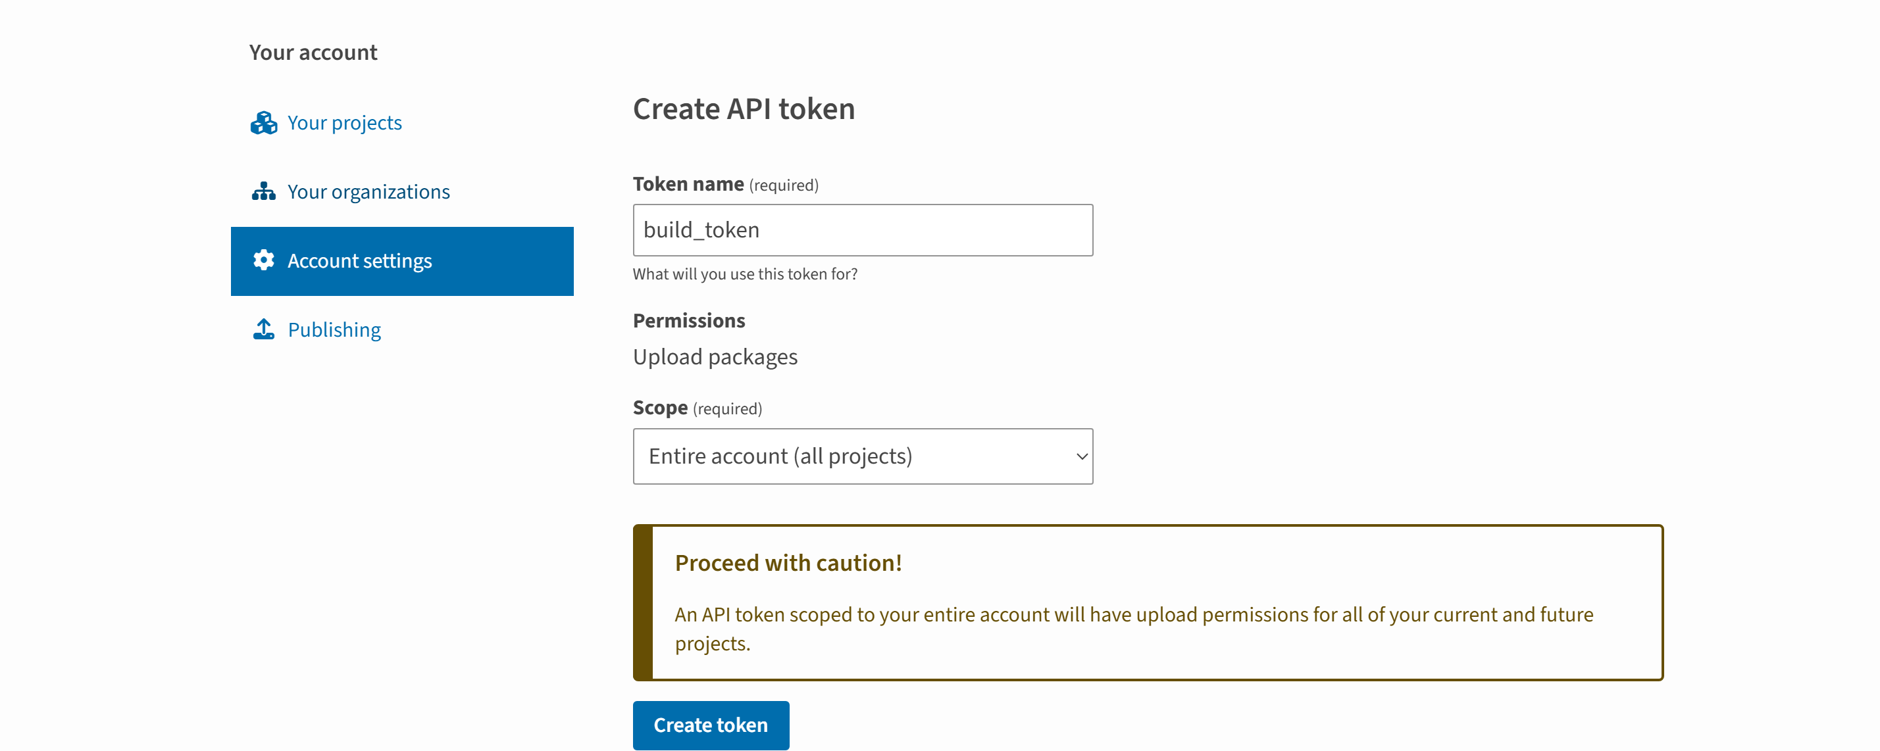This screenshot has width=1880, height=751.
Task: Open the Your projects link
Action: 344,123
